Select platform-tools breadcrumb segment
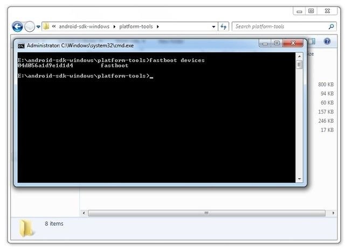This screenshot has height=252, width=345. 136,26
